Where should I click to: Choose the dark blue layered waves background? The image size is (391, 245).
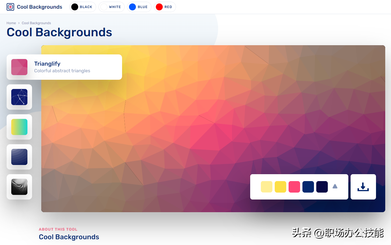coord(19,157)
